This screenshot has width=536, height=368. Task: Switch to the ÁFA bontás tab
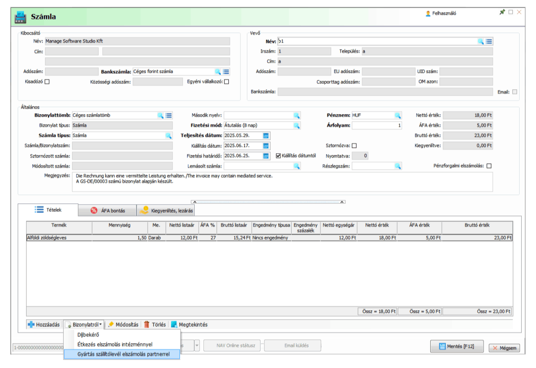pos(107,210)
